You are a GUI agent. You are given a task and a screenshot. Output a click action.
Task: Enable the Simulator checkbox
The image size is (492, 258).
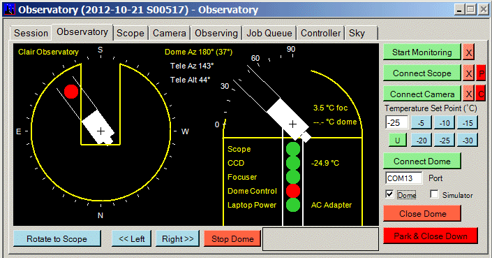[434, 194]
